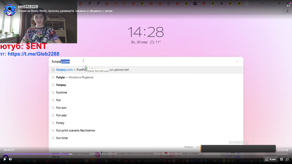This screenshot has width=292, height=164.
Task: Click the elapsed time 00:14:23
Action: coord(9,150)
